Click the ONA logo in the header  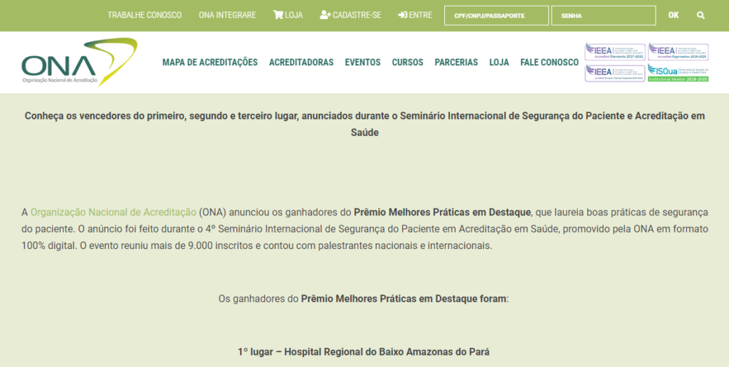click(x=78, y=62)
